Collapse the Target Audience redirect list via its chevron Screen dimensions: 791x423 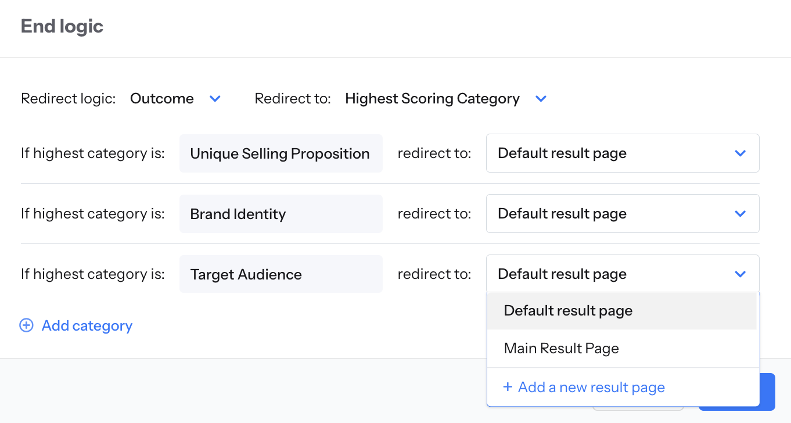(740, 274)
